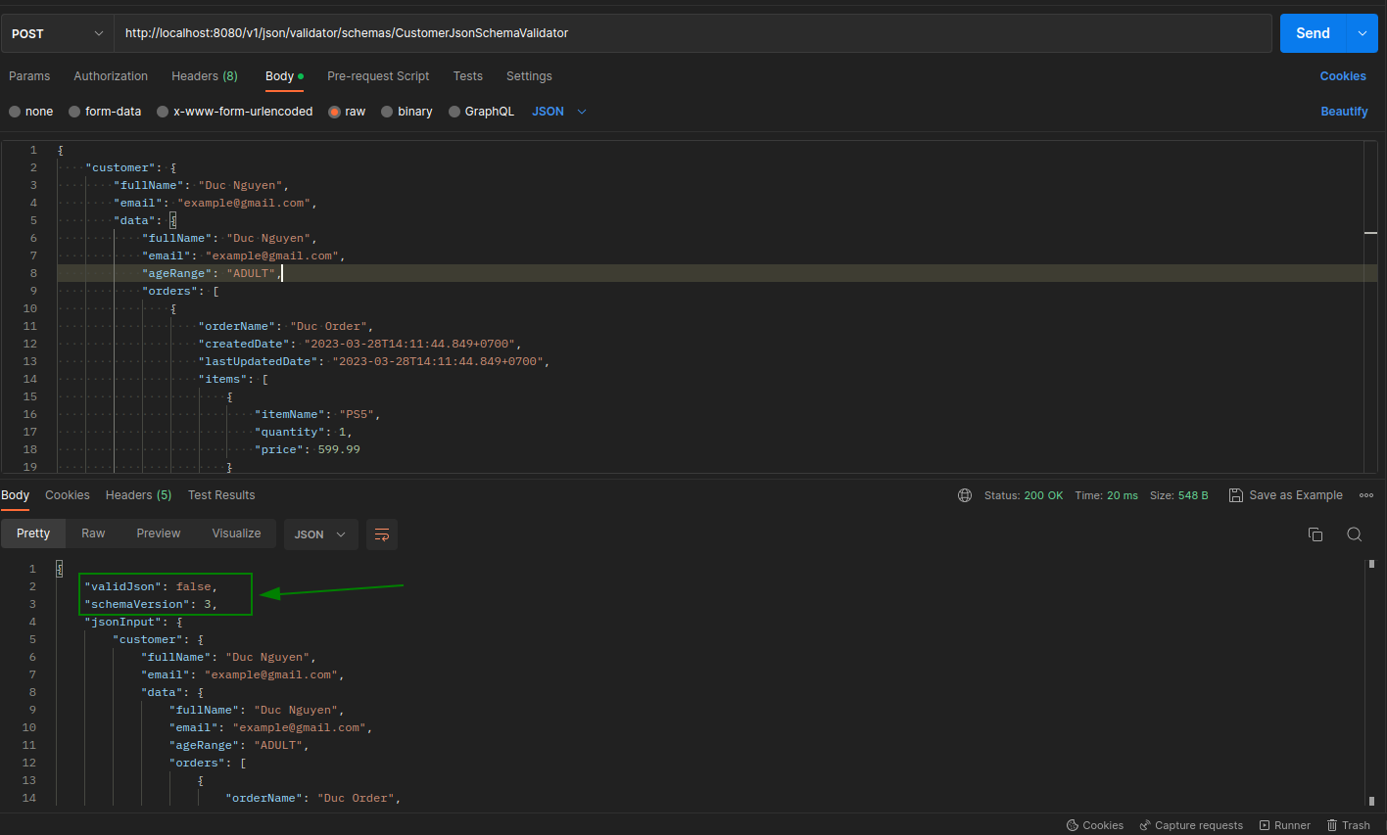Open search in the response panel
Viewport: 1387px width, 835px height.
pos(1354,534)
